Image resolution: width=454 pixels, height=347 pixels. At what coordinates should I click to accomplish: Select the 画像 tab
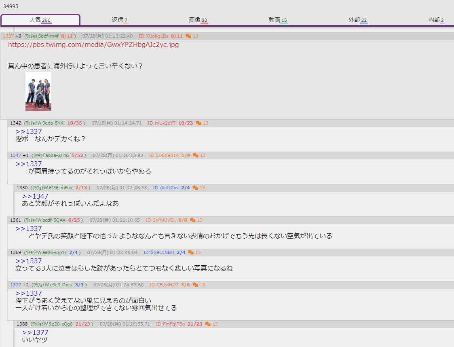point(198,20)
